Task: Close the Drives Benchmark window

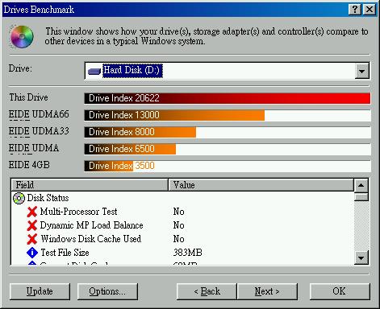Action: tap(370, 10)
